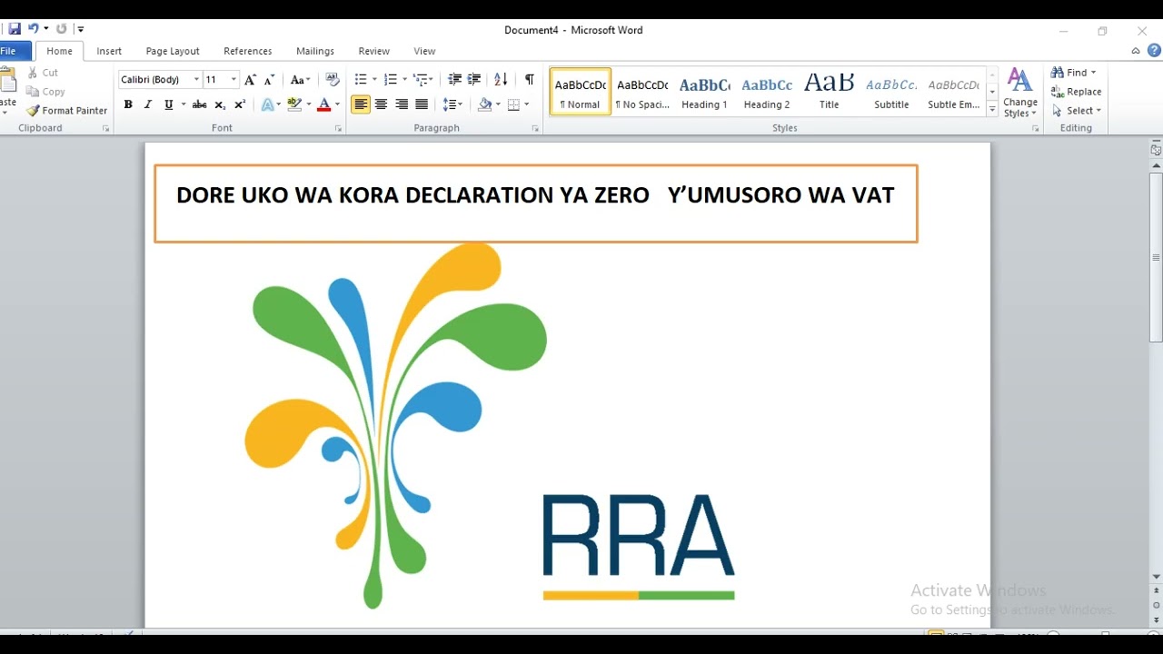
Task: Open the Review tab
Action: (x=373, y=52)
